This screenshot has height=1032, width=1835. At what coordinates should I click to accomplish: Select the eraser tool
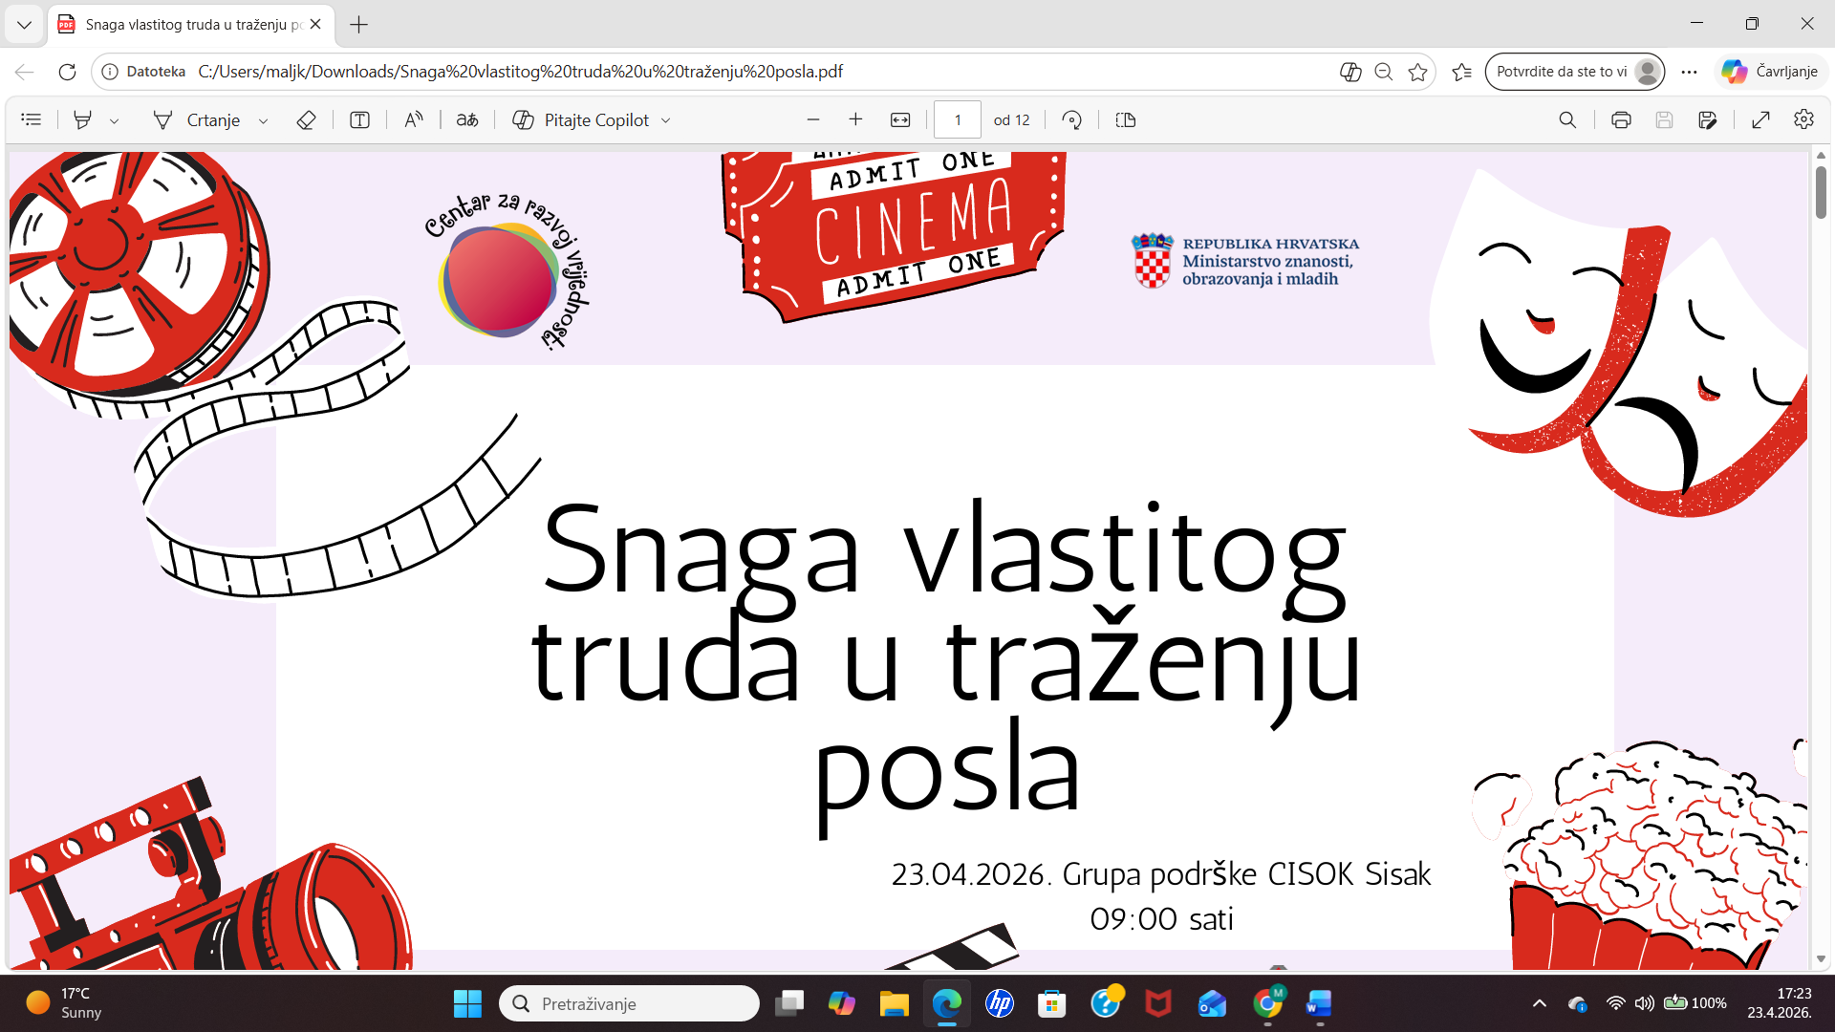pyautogui.click(x=306, y=119)
